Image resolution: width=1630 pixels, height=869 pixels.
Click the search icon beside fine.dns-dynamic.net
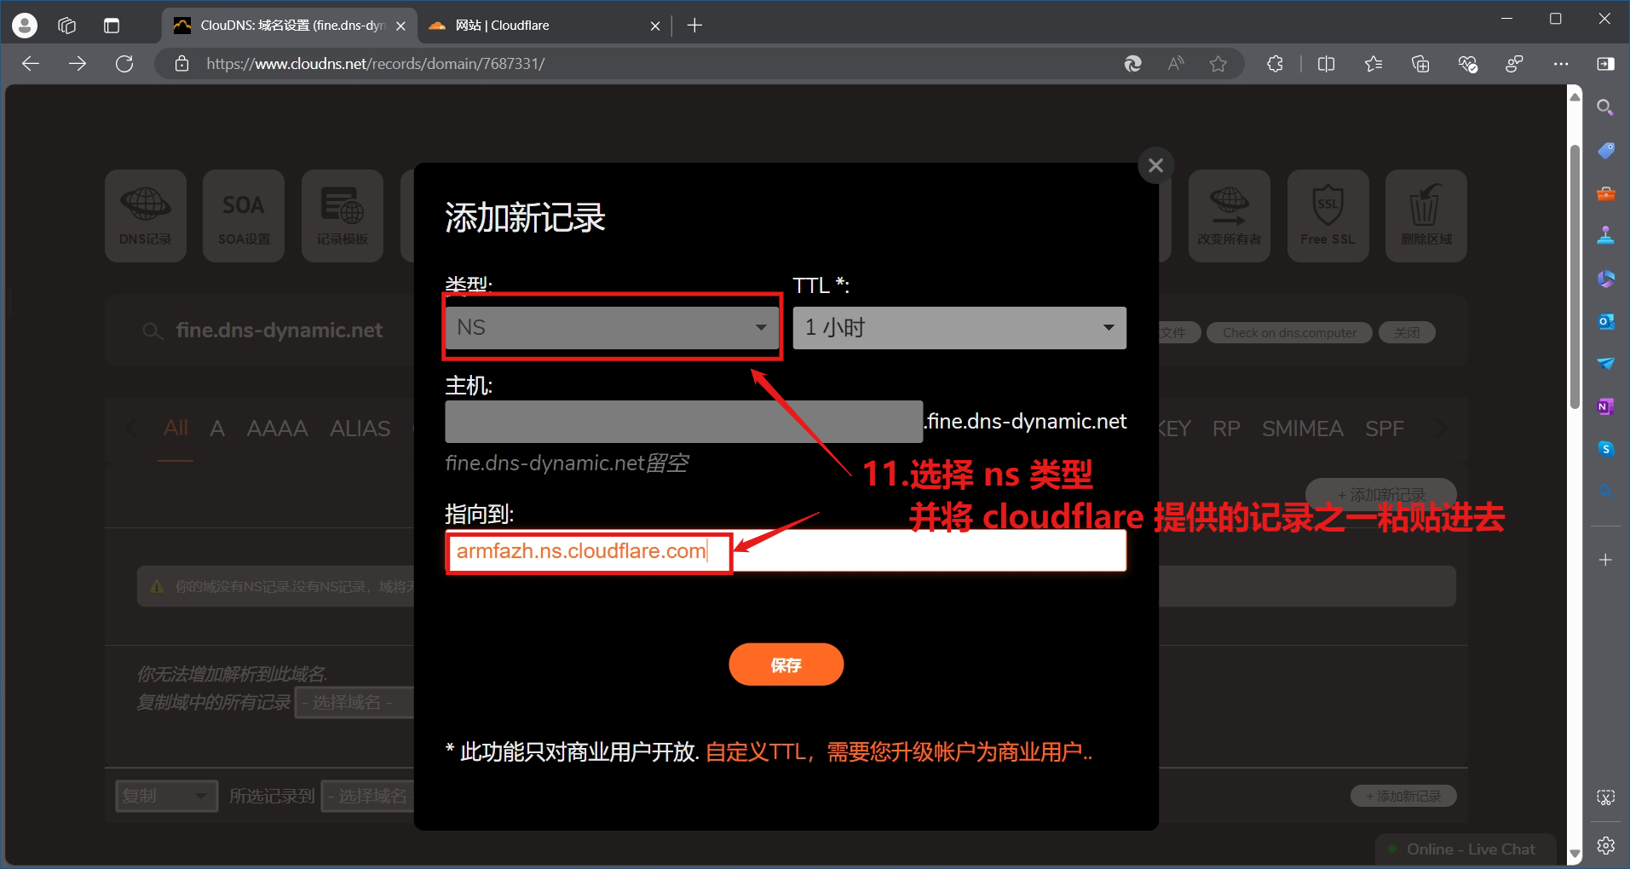pos(152,331)
